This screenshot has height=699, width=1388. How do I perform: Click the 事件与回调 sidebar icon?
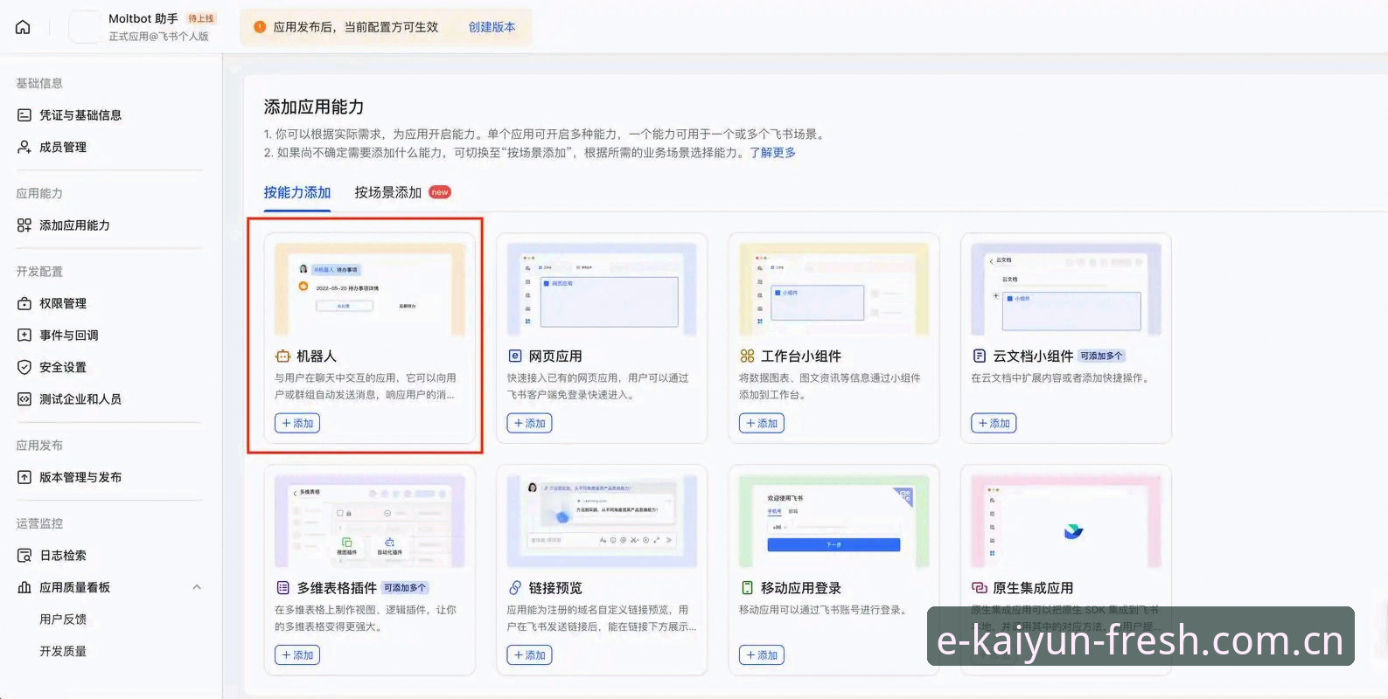click(24, 335)
